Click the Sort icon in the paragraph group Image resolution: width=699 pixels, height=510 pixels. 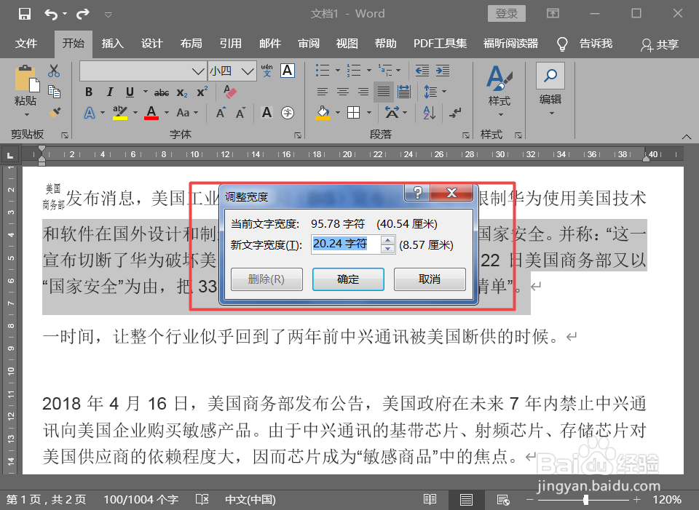coord(428,113)
